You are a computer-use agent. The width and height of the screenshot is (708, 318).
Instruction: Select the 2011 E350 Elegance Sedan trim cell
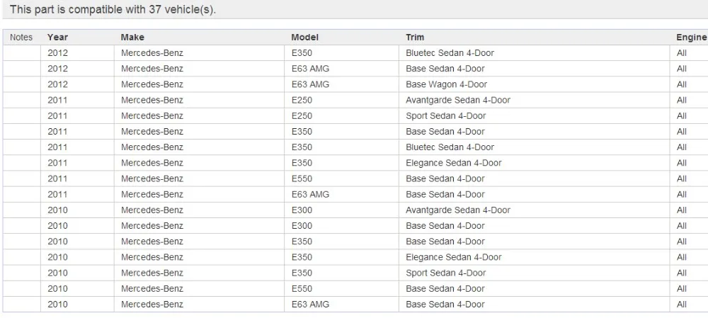tap(453, 163)
